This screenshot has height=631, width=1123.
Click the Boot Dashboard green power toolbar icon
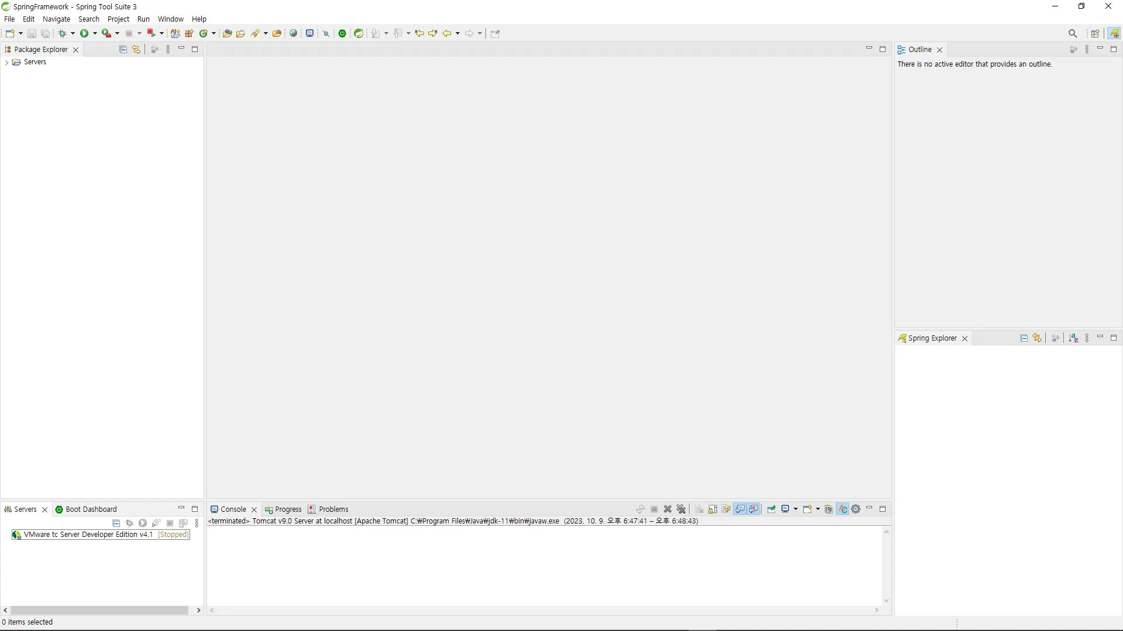coord(342,33)
